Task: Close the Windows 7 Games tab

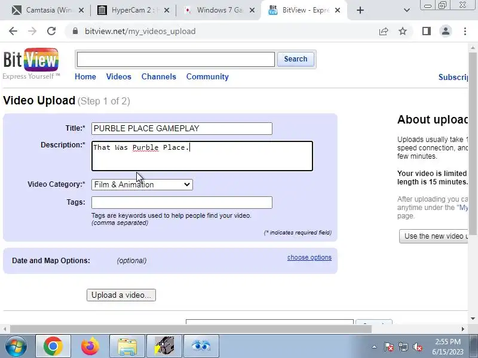Action: (x=252, y=10)
